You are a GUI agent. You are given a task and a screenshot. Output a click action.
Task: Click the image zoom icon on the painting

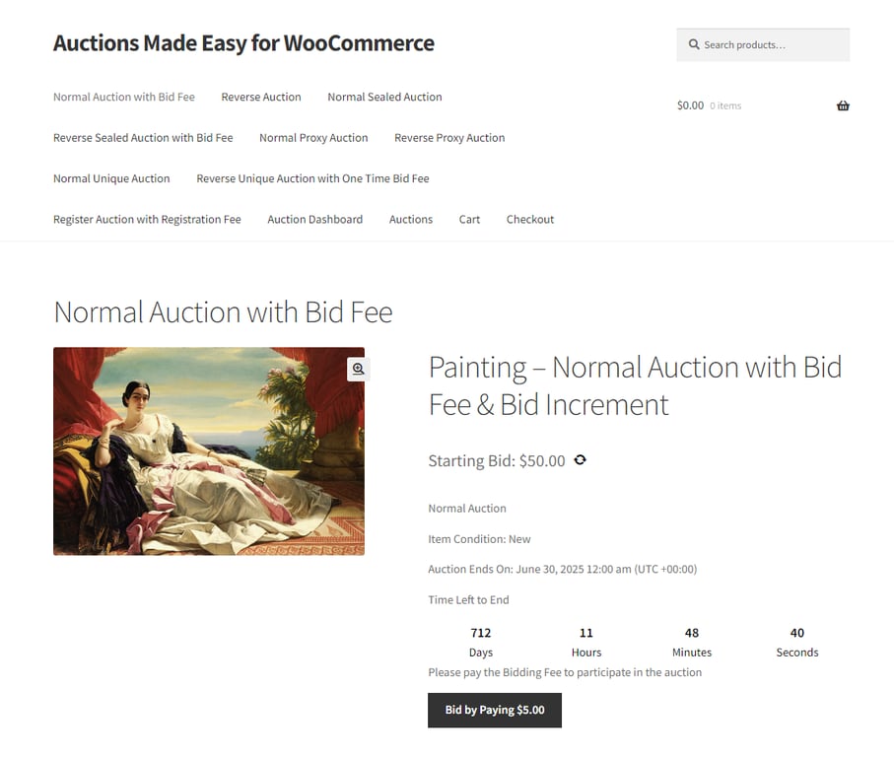coord(357,369)
